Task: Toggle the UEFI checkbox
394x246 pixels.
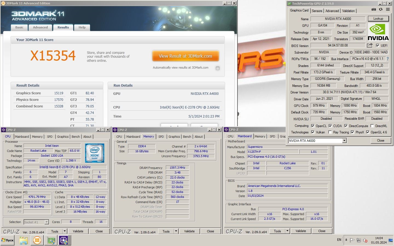Action: coord(378,46)
